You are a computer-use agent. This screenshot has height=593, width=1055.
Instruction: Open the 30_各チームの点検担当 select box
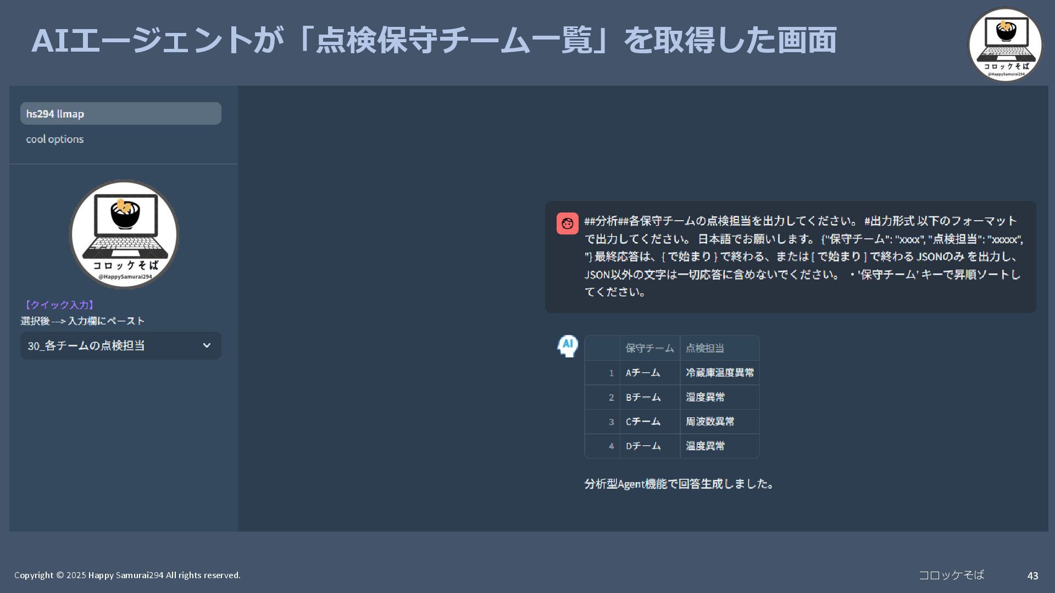(110, 345)
